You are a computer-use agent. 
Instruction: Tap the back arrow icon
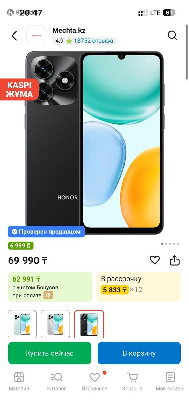click(14, 36)
